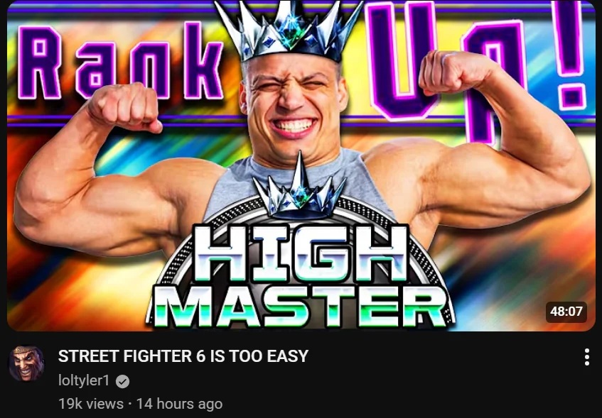Open the STREET FIGHTER 6 IS TOO EASY video
The width and height of the screenshot is (602, 418).
(183, 356)
